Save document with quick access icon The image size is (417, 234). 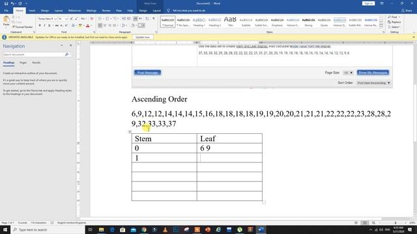(x=6, y=3)
